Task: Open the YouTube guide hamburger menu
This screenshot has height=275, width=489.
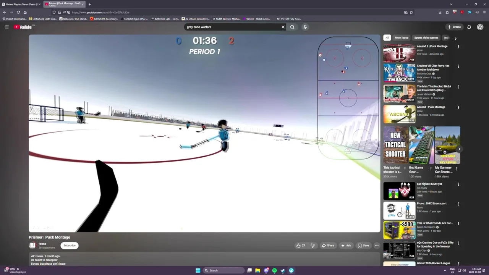Action: [x=6, y=27]
